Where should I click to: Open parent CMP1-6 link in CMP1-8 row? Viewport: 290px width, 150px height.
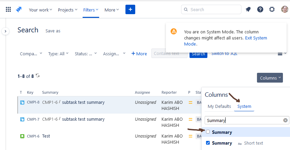[x=50, y=102]
